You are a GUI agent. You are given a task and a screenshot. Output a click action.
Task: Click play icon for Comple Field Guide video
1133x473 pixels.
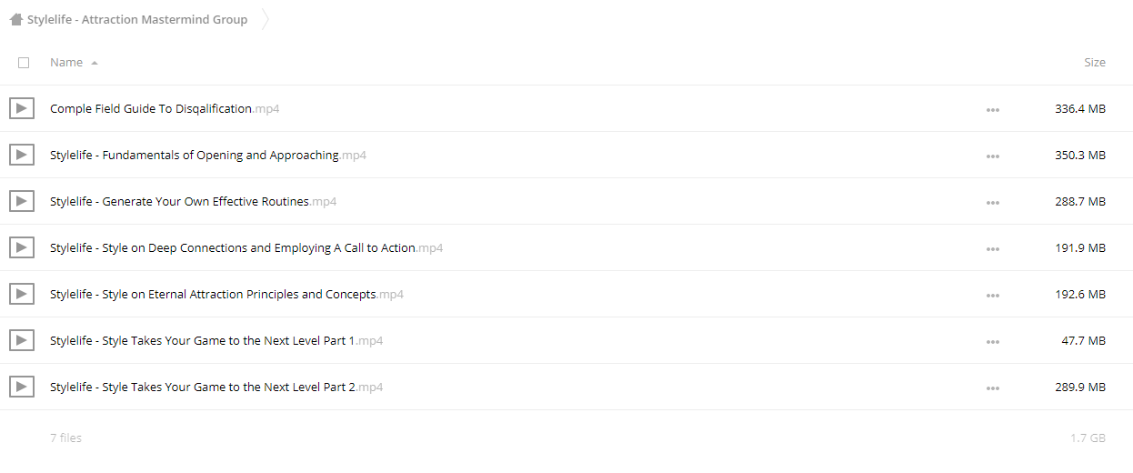(x=22, y=108)
